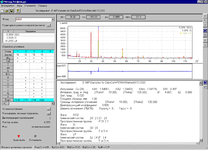Open the Эксперимент menu
The image size is (208, 150).
coord(8,5)
